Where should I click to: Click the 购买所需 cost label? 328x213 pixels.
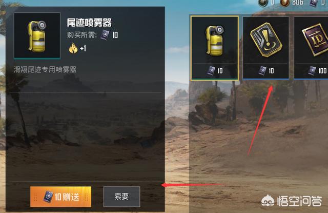pos(82,35)
